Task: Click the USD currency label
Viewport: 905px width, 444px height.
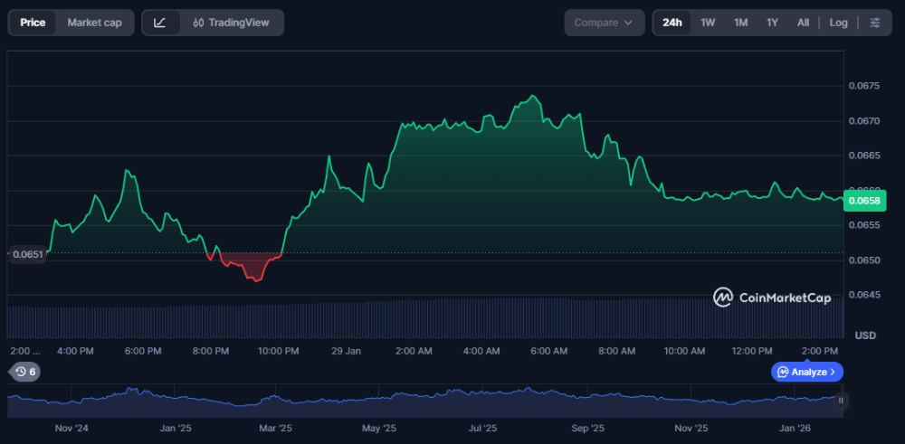Action: click(865, 335)
